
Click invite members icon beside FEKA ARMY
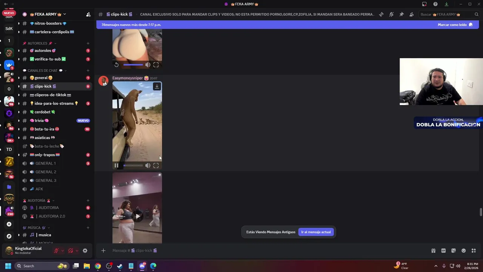point(88,14)
